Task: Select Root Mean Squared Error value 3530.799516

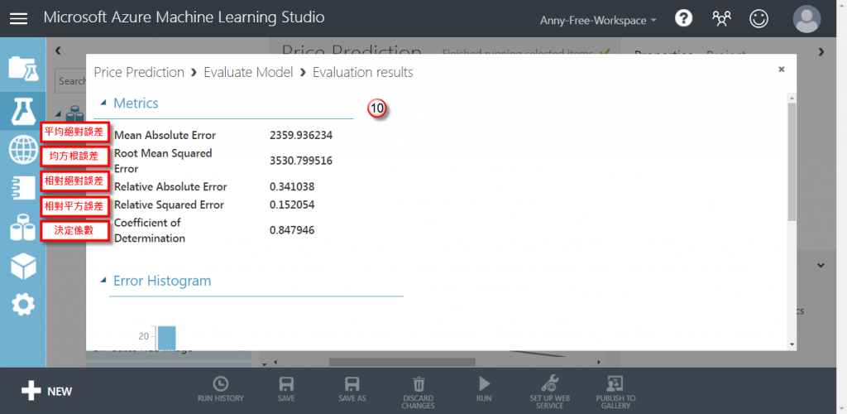Action: click(301, 161)
